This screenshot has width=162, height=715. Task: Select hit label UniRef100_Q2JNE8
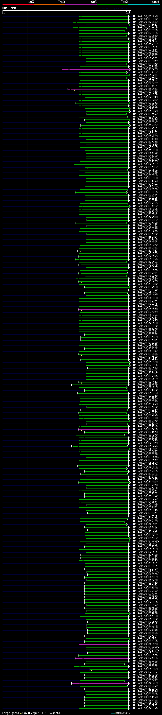click(x=145, y=67)
